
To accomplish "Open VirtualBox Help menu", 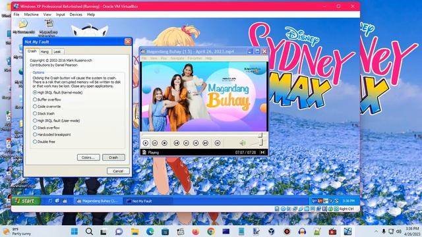I will pyautogui.click(x=91, y=14).
